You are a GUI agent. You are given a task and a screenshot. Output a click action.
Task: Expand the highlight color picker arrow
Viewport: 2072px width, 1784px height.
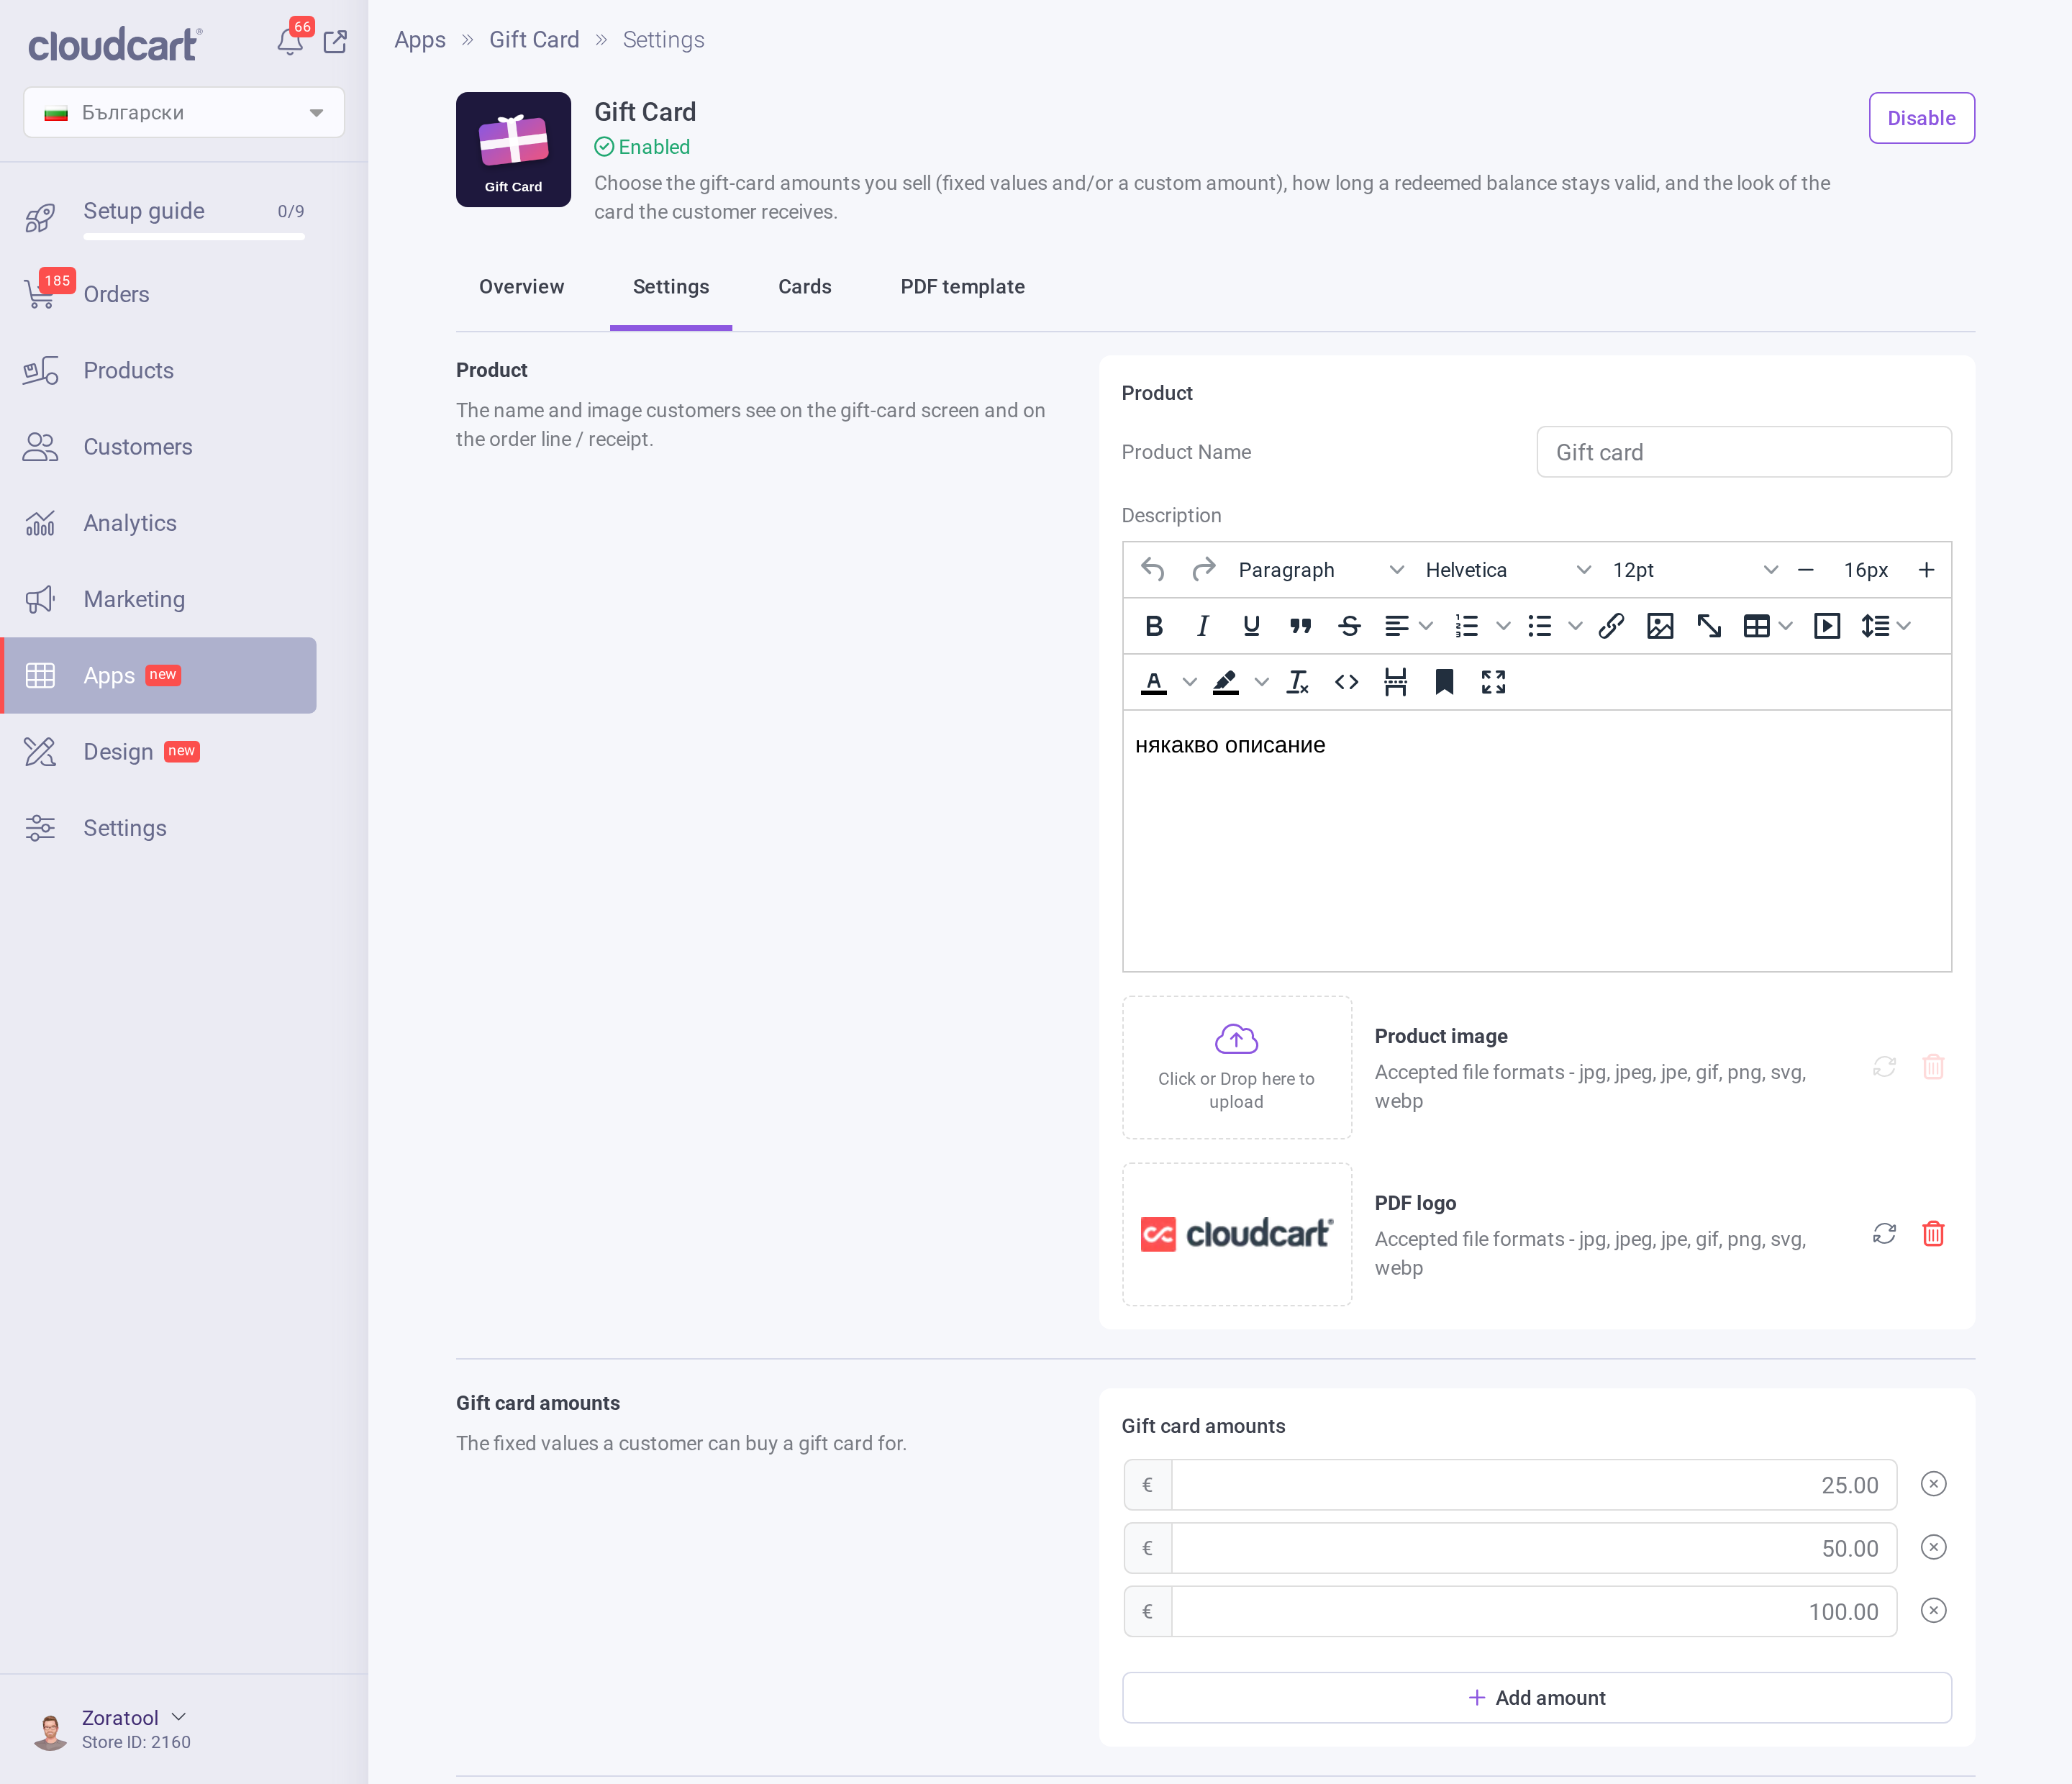(x=1262, y=682)
